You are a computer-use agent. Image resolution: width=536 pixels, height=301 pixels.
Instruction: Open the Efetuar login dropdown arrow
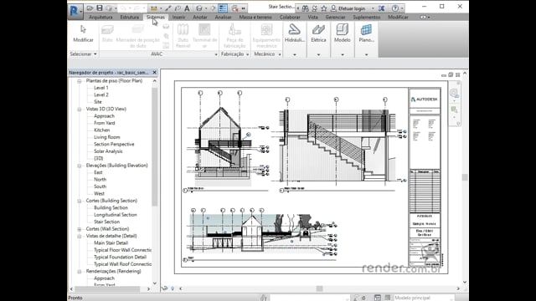[373, 8]
